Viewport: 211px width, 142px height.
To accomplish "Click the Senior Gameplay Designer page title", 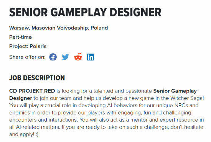I will pos(85,12).
